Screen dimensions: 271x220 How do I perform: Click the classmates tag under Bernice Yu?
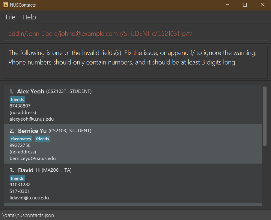point(21,139)
